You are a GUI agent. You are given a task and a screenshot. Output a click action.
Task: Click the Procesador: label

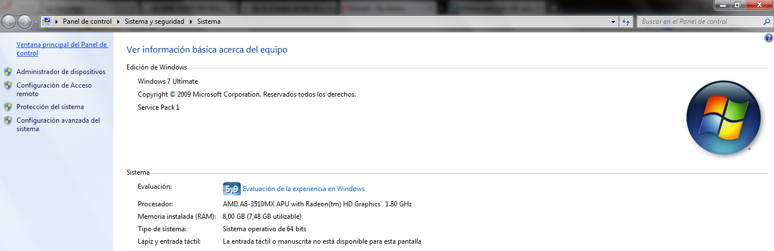(155, 204)
